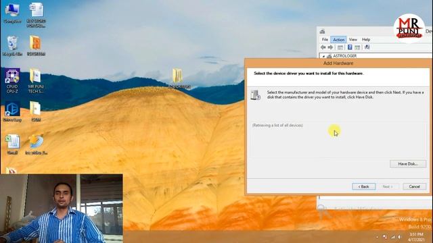The image size is (433, 243).
Task: Click the Have Disk... button
Action: click(408, 164)
